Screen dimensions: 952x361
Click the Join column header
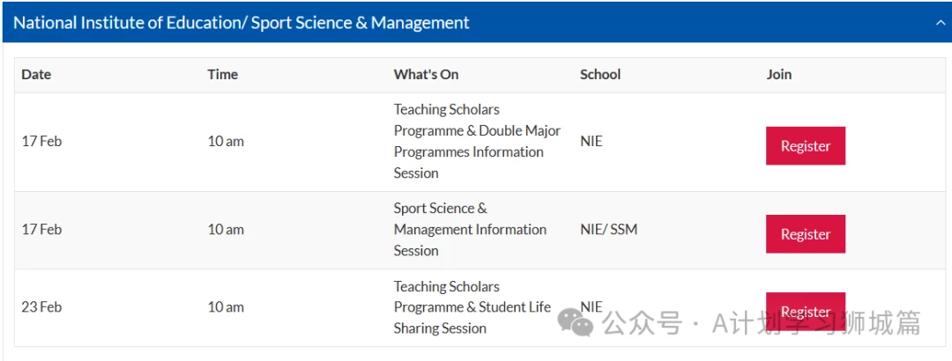tap(779, 75)
